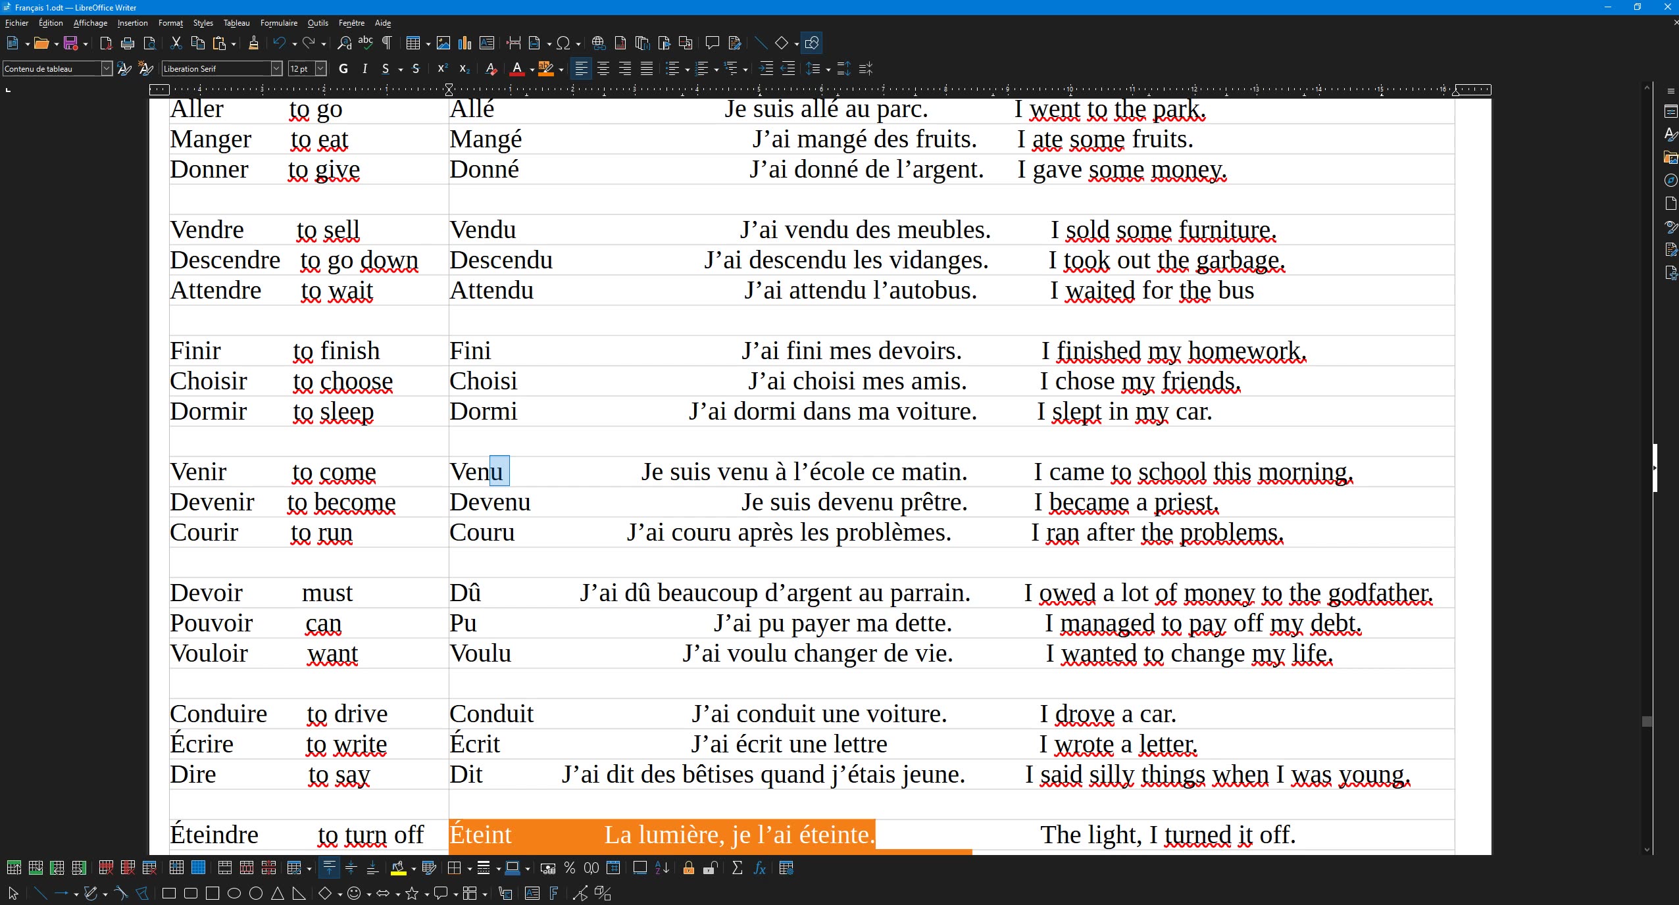
Task: Insert a special character symbol
Action: click(x=564, y=43)
